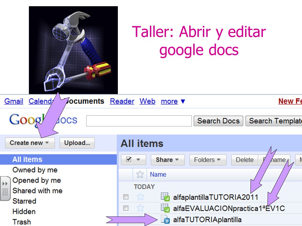Image resolution: width=302 pixels, height=226 pixels.
Task: Star the alfaplantillaTUTORIA2011 file
Action: point(140,197)
